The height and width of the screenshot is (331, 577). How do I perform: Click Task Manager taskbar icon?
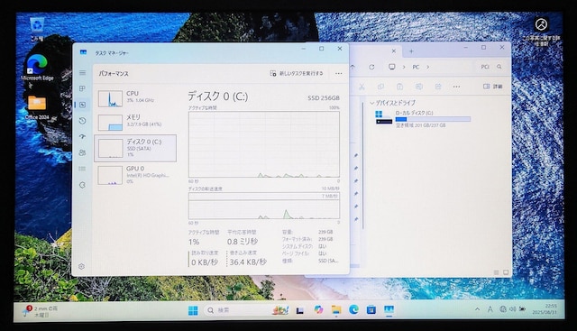[389, 310]
